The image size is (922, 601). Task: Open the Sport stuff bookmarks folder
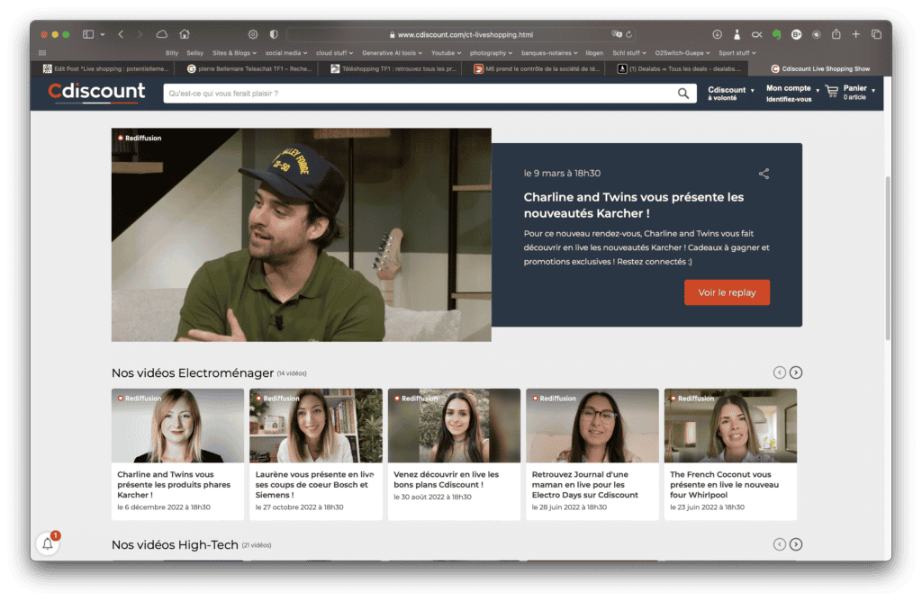(x=737, y=53)
